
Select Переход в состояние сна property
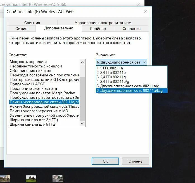point(44,75)
